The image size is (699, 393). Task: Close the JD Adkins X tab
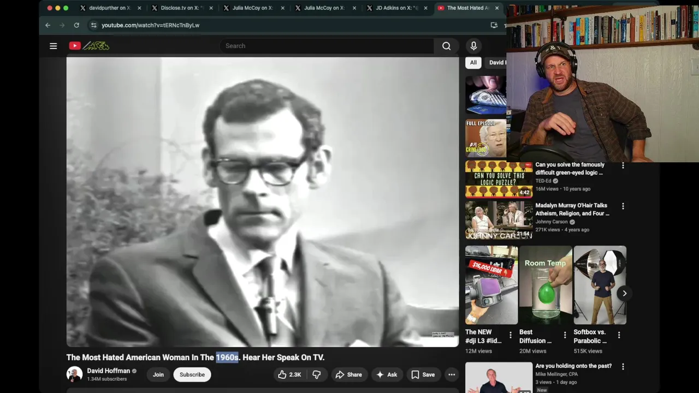[425, 8]
